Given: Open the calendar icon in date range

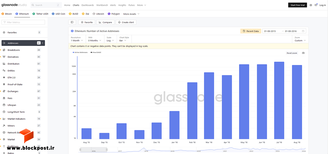Looking at the screenshot, I should tap(303, 31).
